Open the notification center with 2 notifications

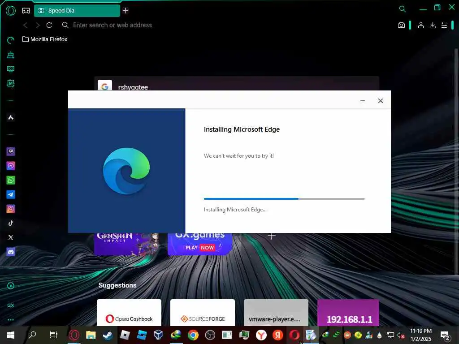click(445, 335)
